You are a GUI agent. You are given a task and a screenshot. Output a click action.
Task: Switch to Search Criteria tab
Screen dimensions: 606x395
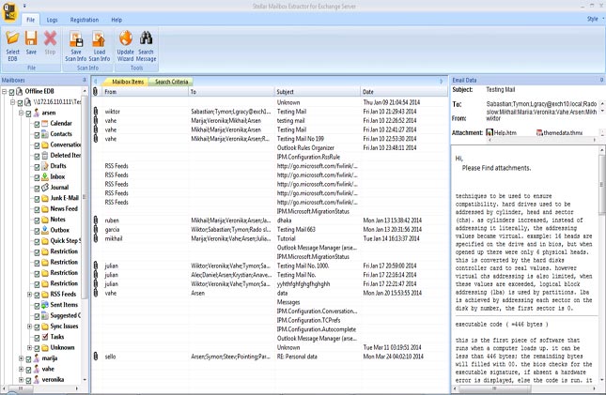pyautogui.click(x=171, y=82)
